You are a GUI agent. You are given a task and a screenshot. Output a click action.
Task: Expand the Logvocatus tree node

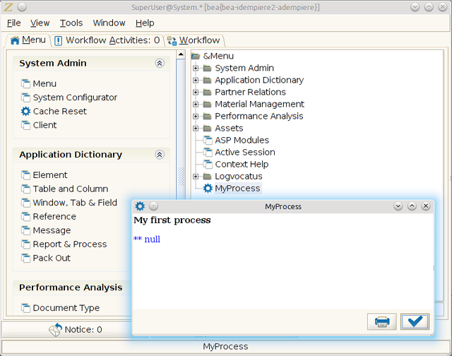click(x=196, y=176)
